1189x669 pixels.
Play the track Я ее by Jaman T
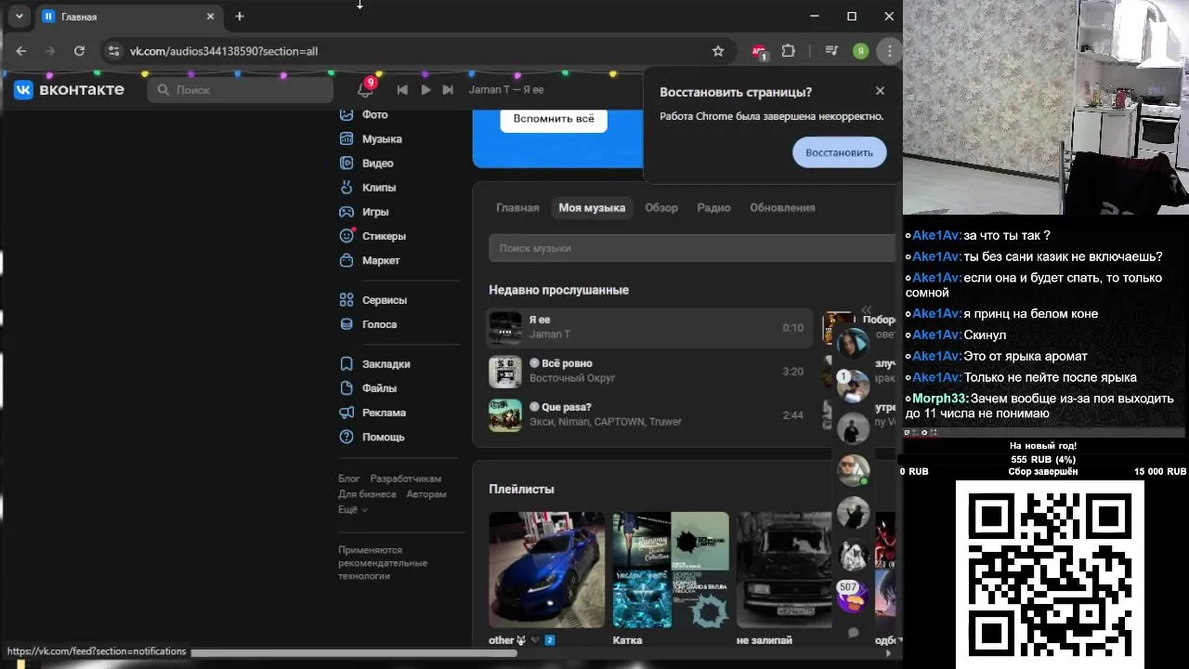pyautogui.click(x=647, y=327)
